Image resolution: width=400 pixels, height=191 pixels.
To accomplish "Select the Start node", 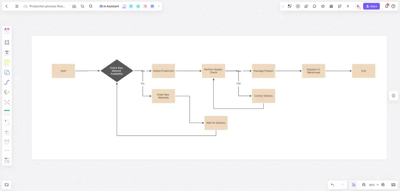I will click(63, 71).
